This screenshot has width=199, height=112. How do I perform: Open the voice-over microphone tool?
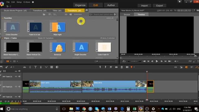pos(41,67)
